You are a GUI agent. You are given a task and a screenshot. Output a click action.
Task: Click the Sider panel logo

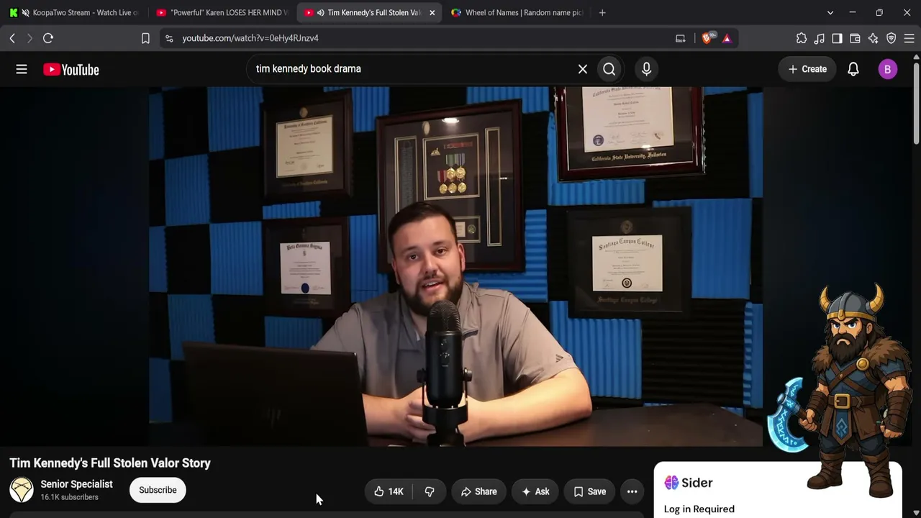[x=689, y=483]
